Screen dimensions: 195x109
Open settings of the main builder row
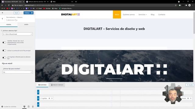click(38, 98)
